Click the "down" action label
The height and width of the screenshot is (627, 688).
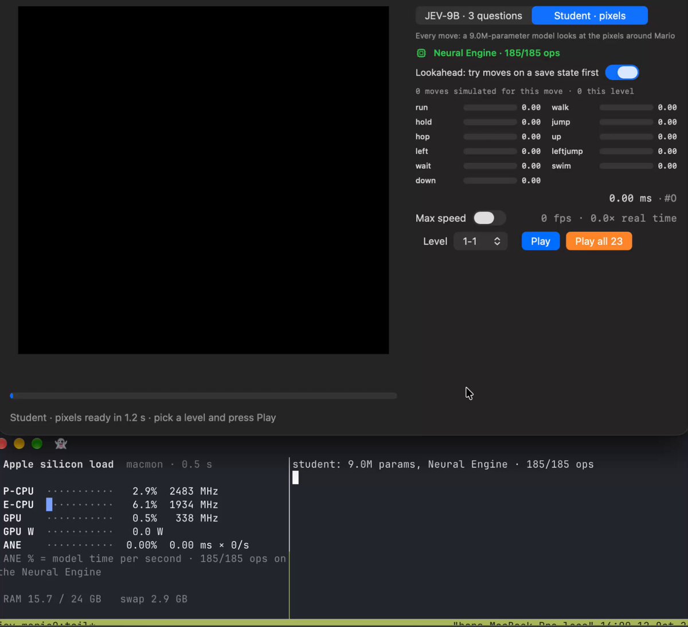[425, 181]
